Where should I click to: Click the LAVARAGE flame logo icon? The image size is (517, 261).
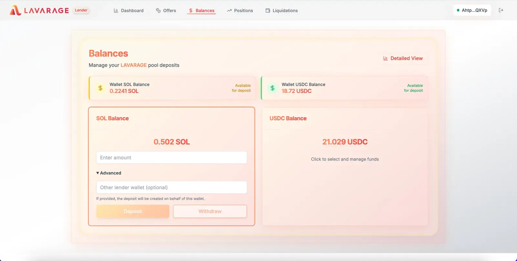coord(15,10)
